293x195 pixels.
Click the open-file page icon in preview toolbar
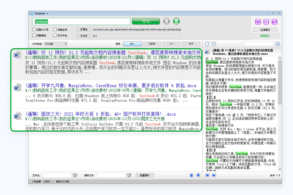point(207,44)
